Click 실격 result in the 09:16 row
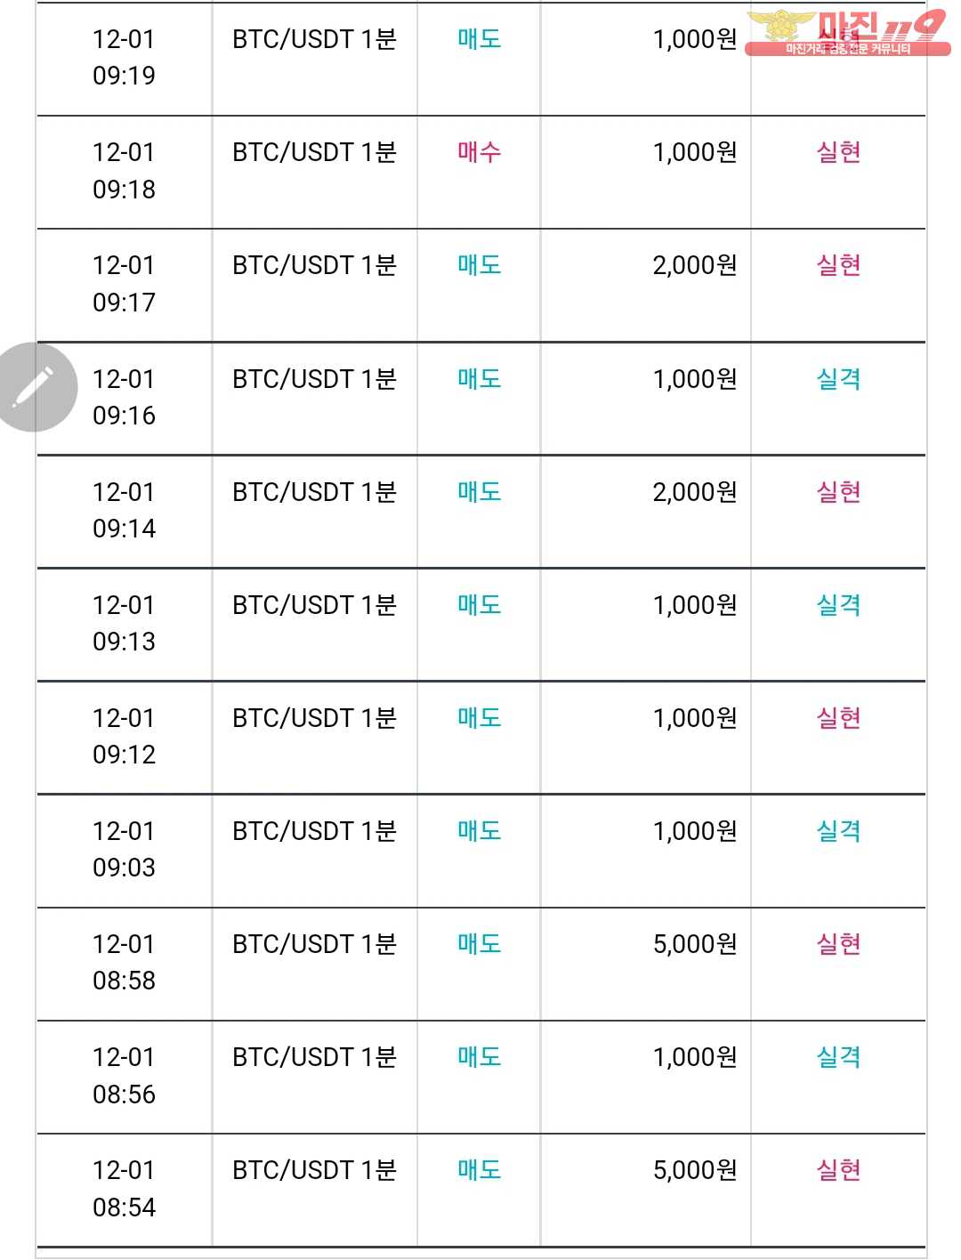961x1260 pixels. (838, 379)
